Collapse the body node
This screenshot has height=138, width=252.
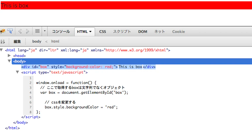[x=9, y=61]
